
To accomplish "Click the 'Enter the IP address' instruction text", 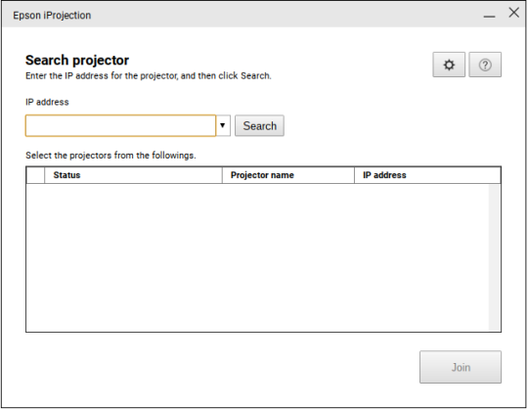I will pos(149,75).
